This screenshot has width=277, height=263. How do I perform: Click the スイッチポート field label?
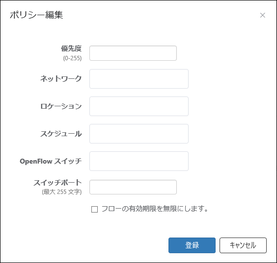[57, 183]
